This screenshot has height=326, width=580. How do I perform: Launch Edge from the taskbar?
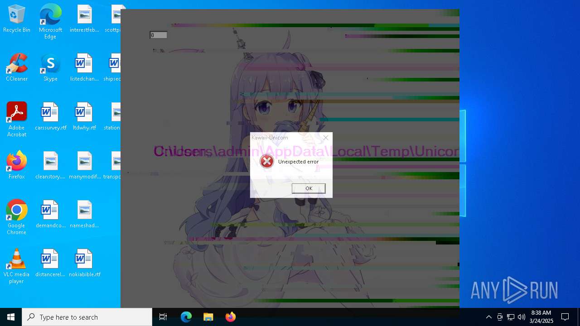186,317
